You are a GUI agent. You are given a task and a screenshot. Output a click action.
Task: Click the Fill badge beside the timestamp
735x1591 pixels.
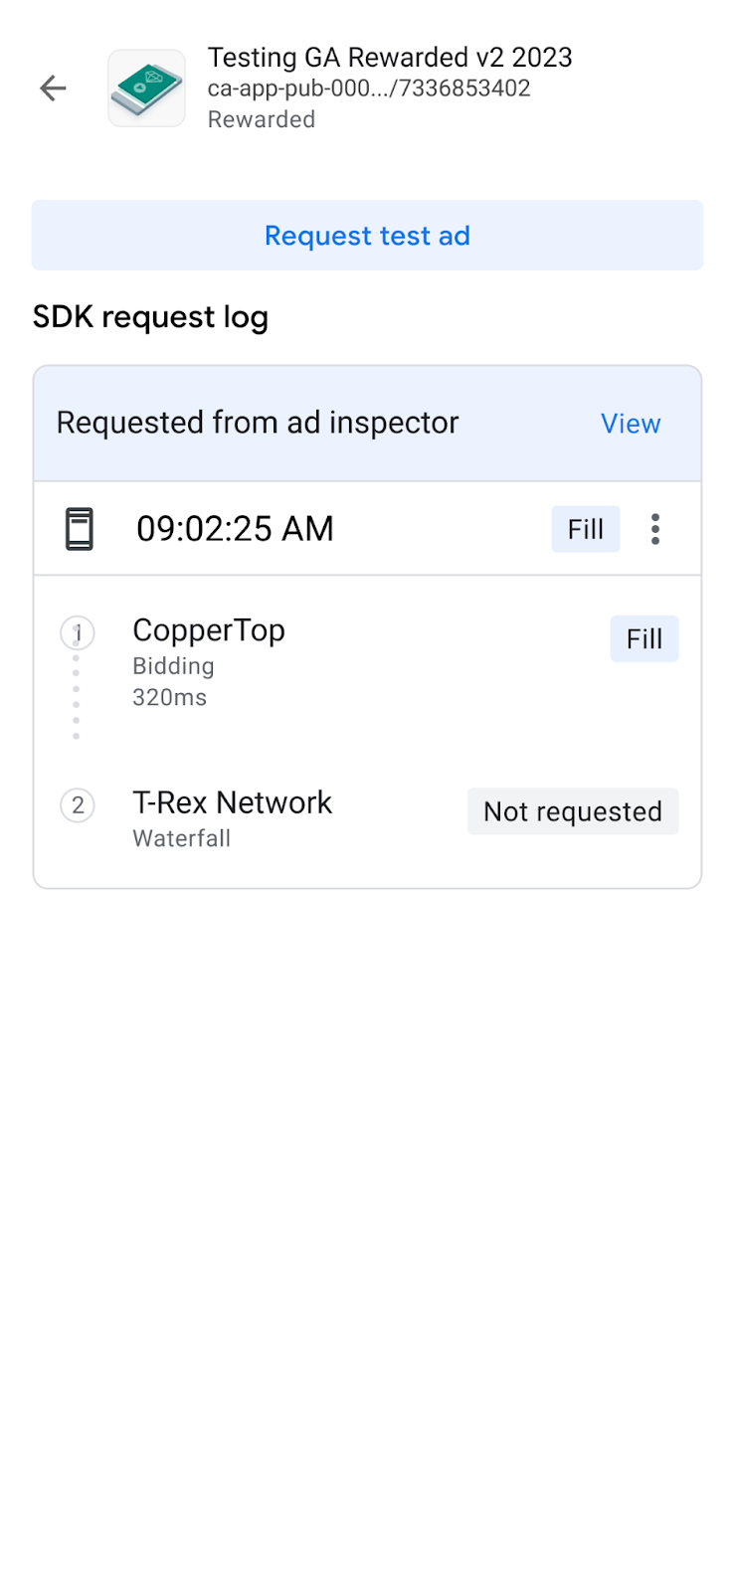(x=585, y=529)
